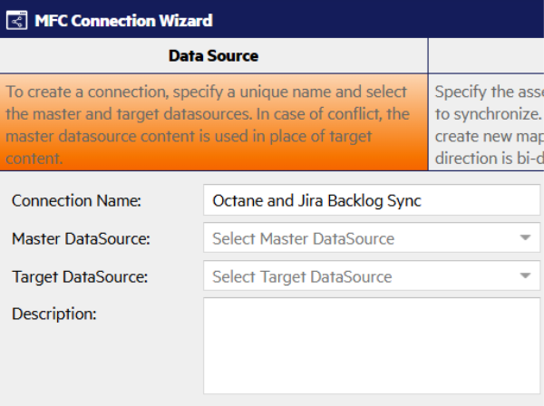
Task: Expand the Target DataSource dropdown arrow
Action: pyautogui.click(x=524, y=277)
